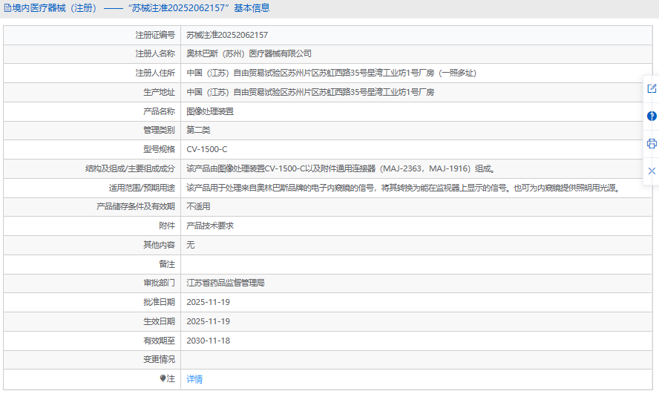Click the 审批部门 row label
659x394 pixels.
(159, 283)
